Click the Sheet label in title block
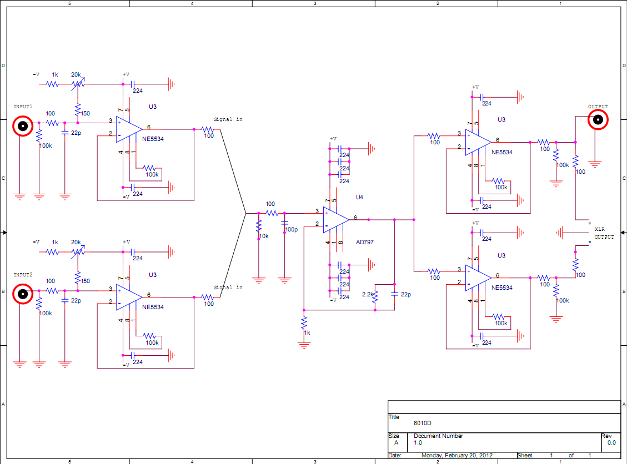Image resolution: width=627 pixels, height=464 pixels. click(x=525, y=455)
